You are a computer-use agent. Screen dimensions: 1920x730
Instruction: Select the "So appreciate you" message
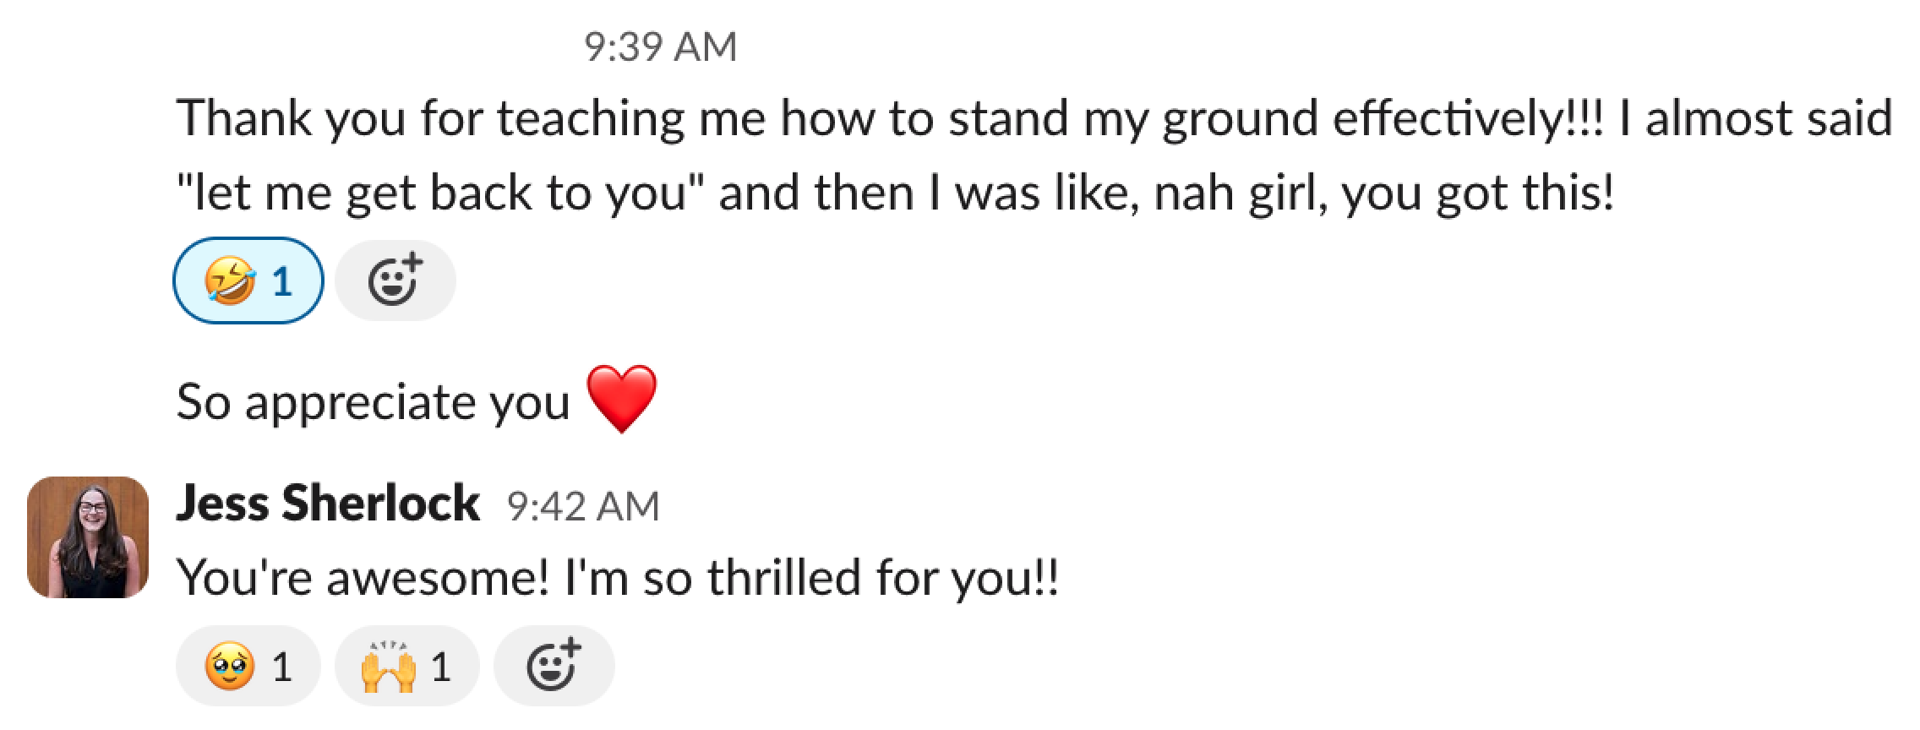click(x=373, y=401)
